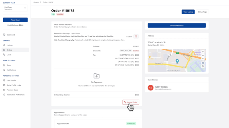Image resolution: width=229 pixels, height=128 pixels.
Task: Click the Appointment #1 row
Action: [x=97, y=124]
